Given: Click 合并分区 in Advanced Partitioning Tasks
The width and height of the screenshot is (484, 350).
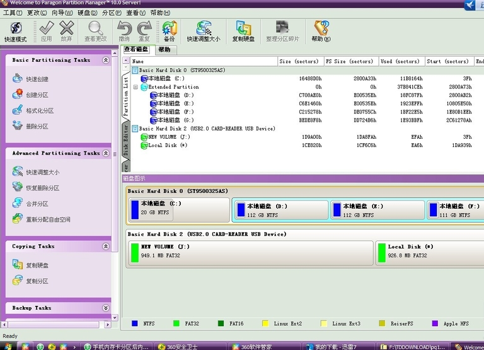Looking at the screenshot, I should 37,204.
